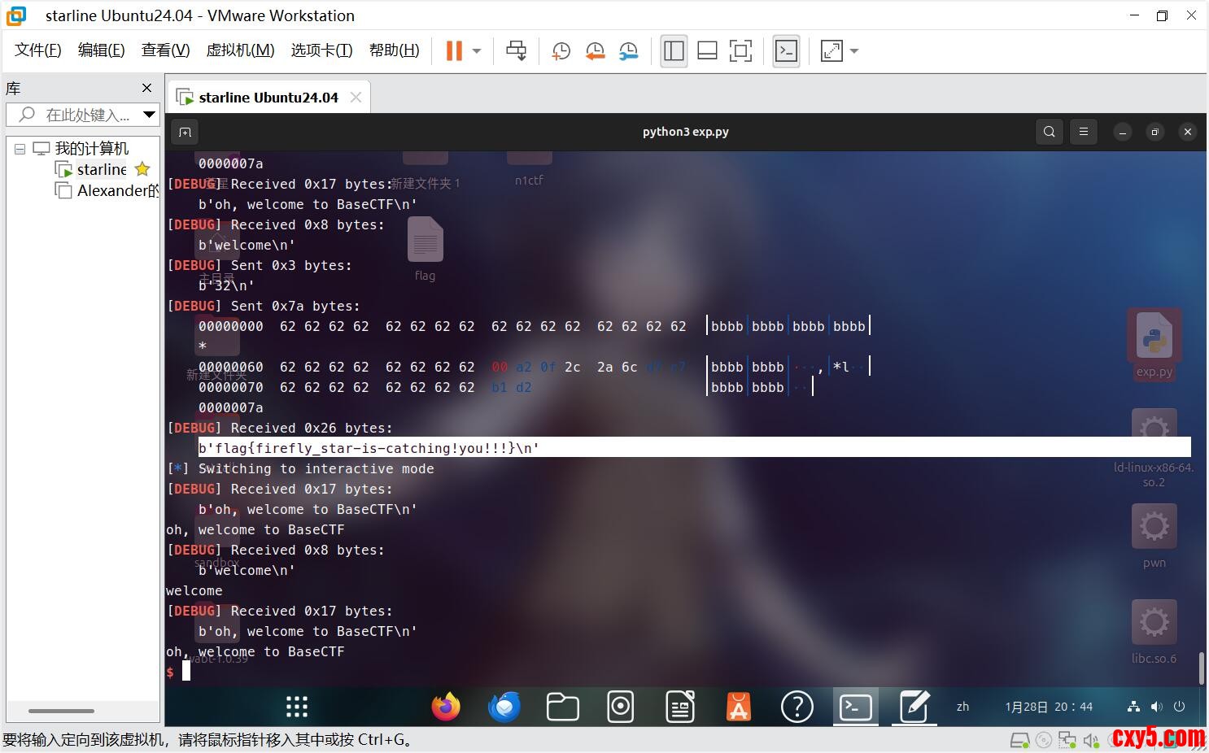Click the terminal search icon
The image size is (1209, 753).
(1049, 132)
